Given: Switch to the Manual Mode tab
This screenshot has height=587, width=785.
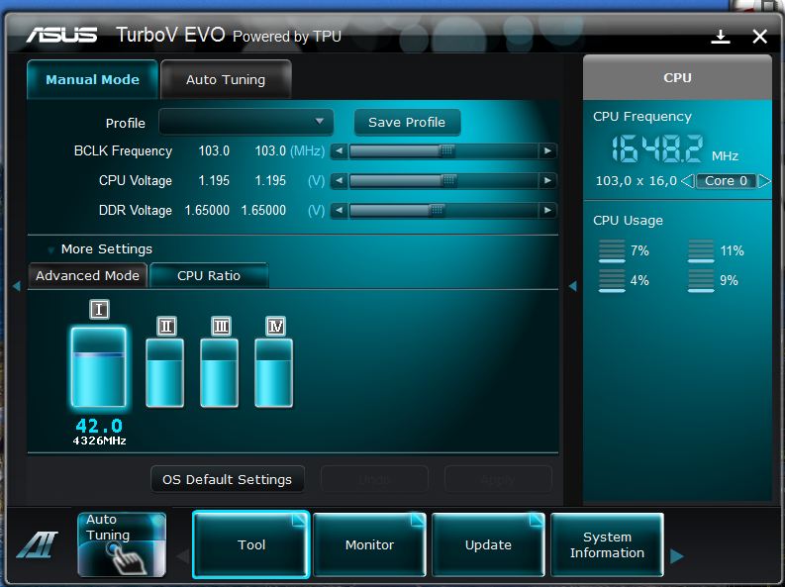Looking at the screenshot, I should tap(93, 79).
